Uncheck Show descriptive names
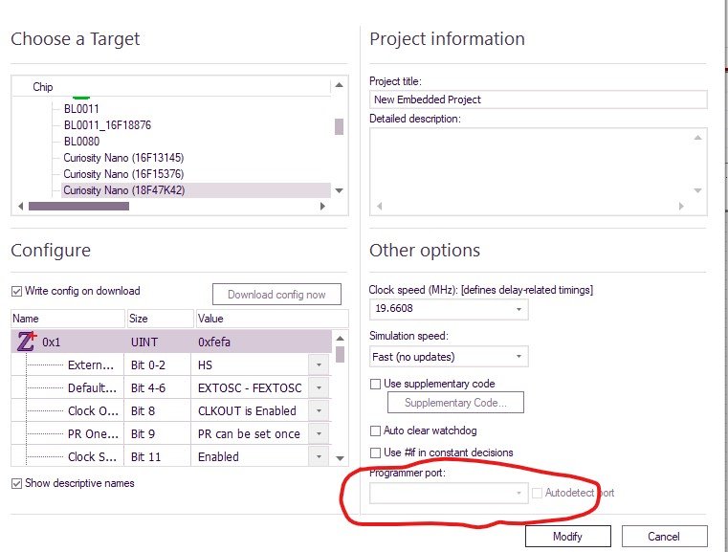 click(x=16, y=483)
